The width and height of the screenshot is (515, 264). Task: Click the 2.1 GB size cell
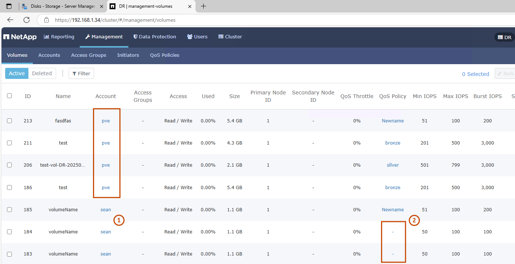(235, 165)
